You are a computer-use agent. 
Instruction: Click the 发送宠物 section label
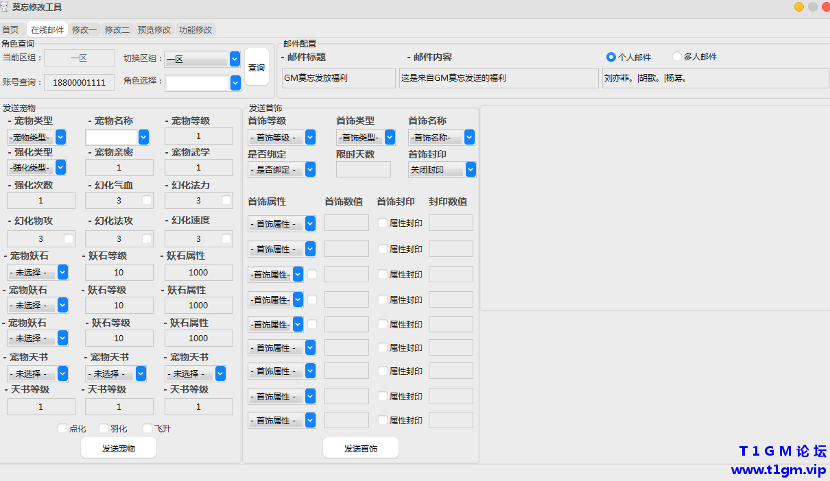click(x=19, y=108)
